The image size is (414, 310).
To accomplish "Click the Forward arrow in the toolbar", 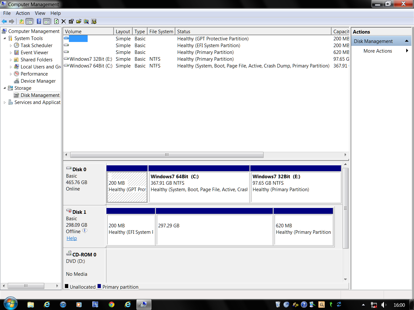I will 12,22.
